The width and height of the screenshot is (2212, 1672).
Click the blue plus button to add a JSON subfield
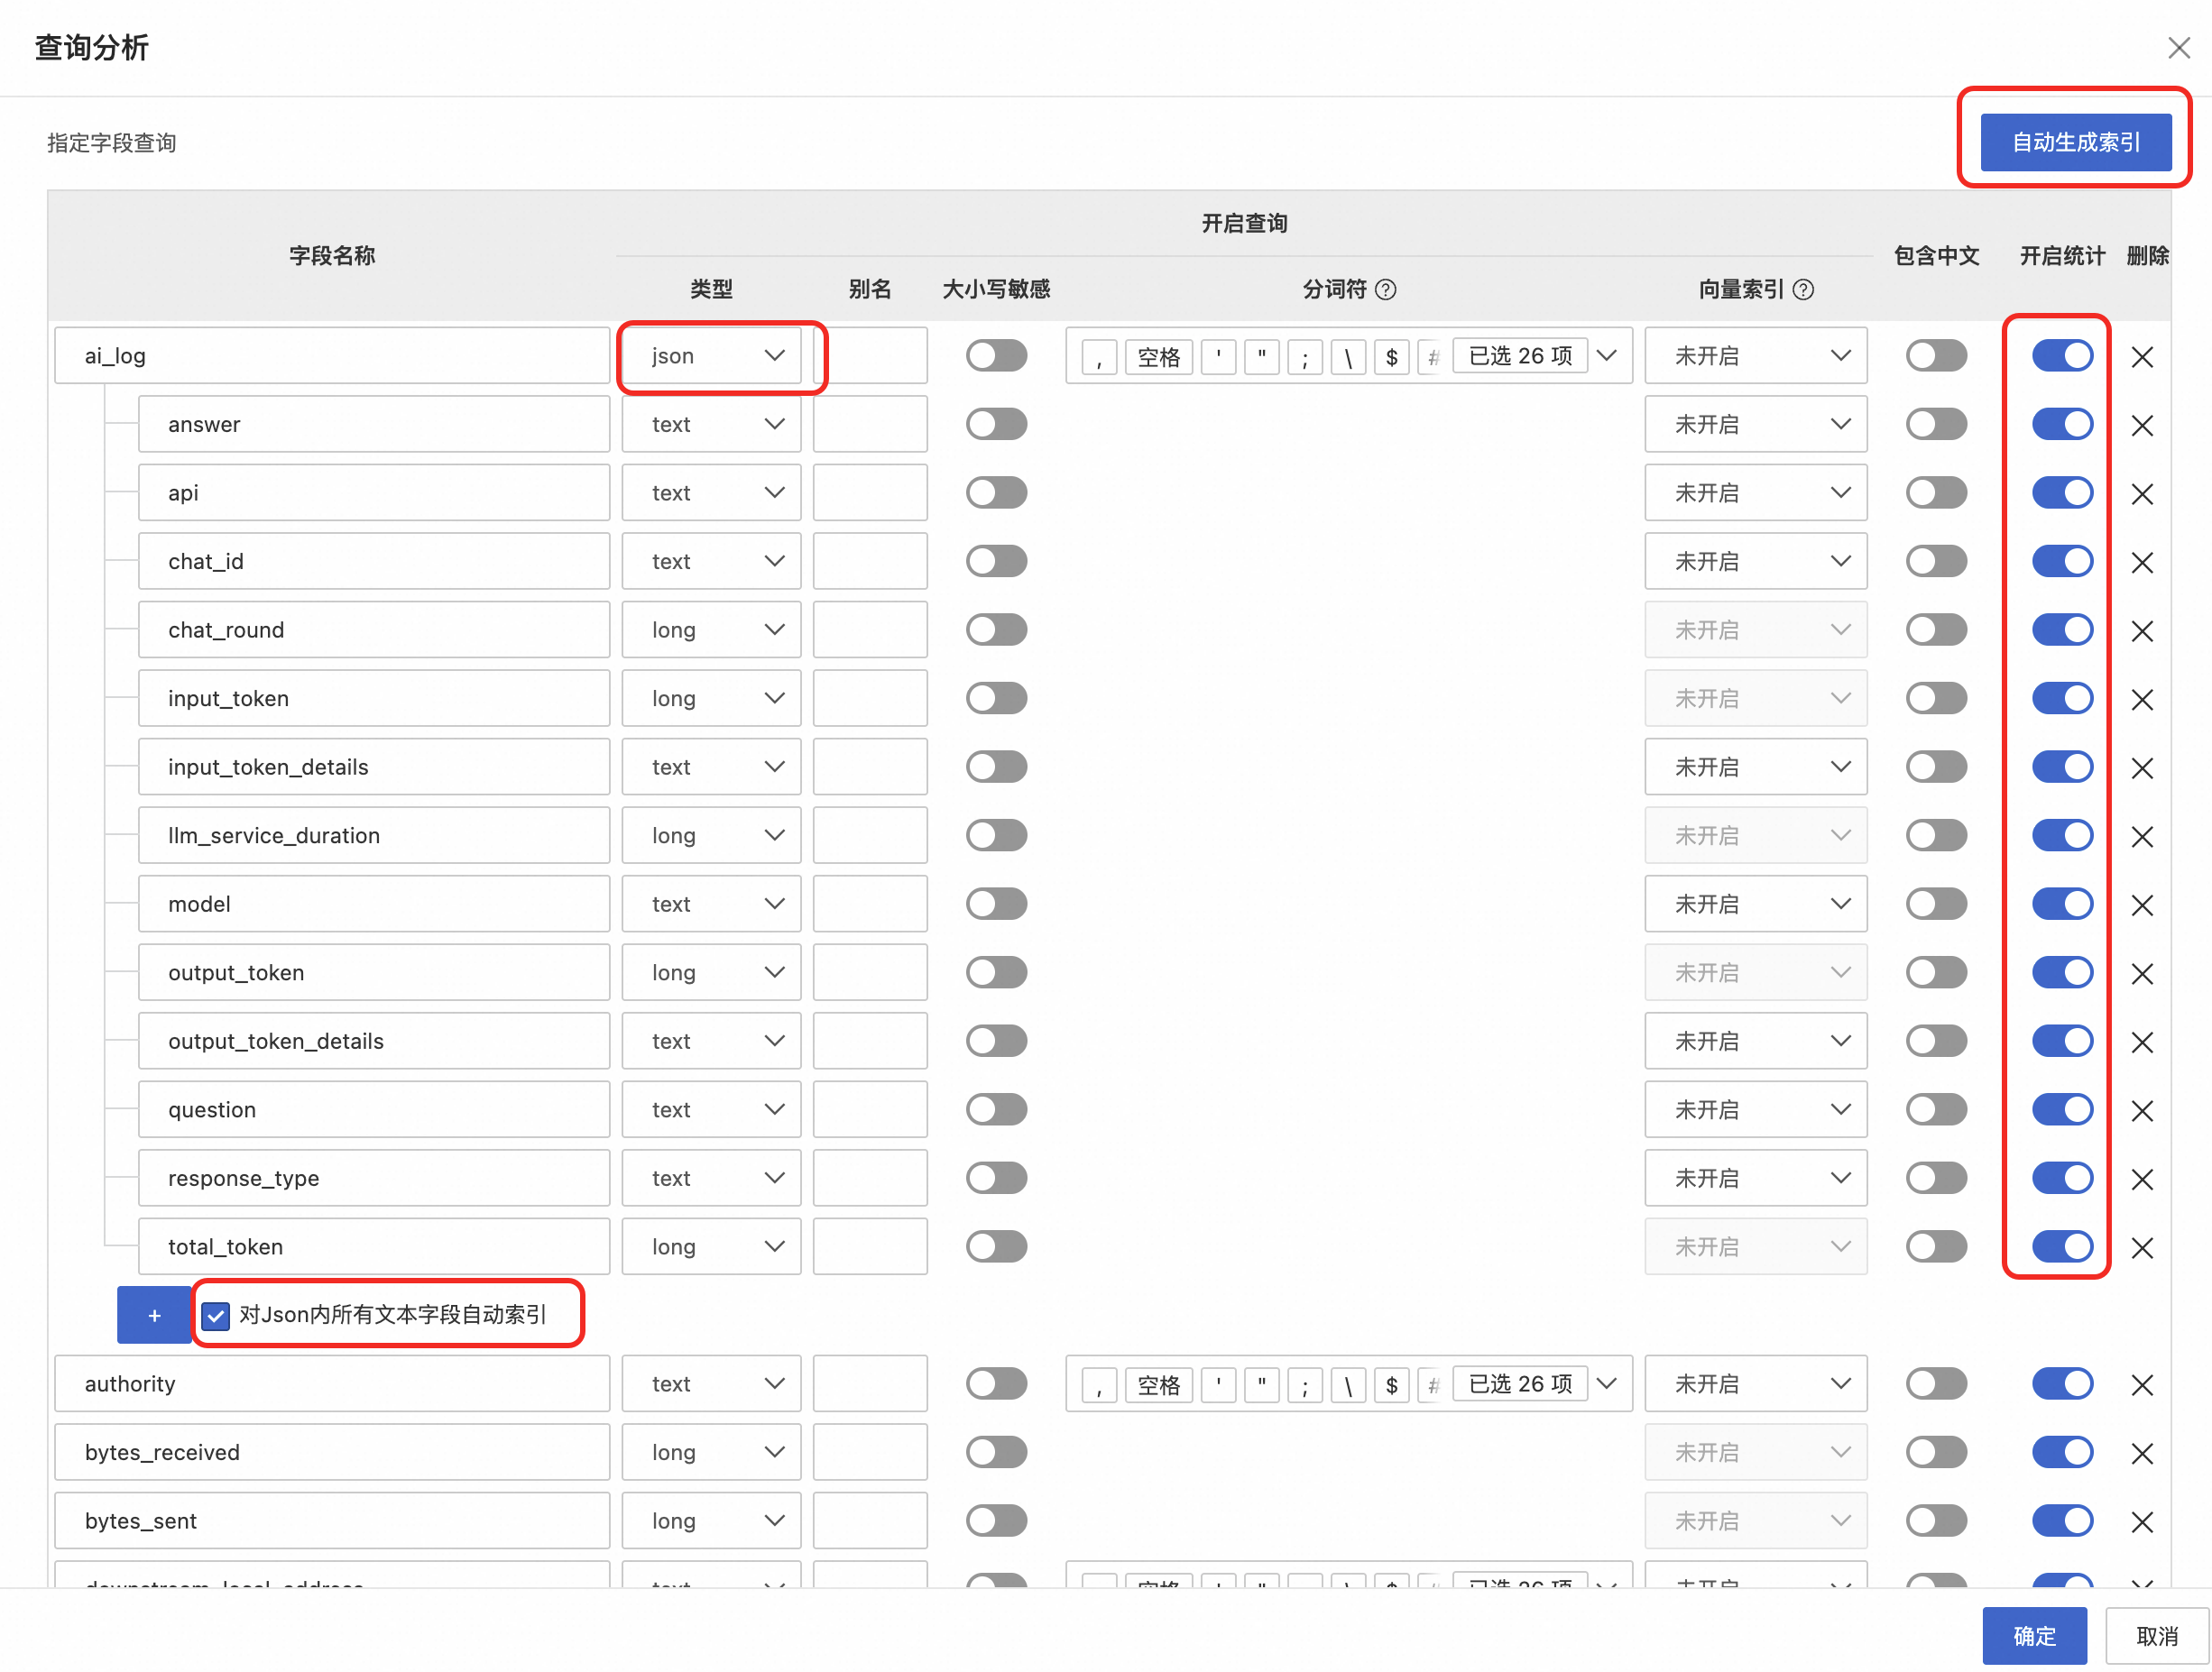click(154, 1315)
